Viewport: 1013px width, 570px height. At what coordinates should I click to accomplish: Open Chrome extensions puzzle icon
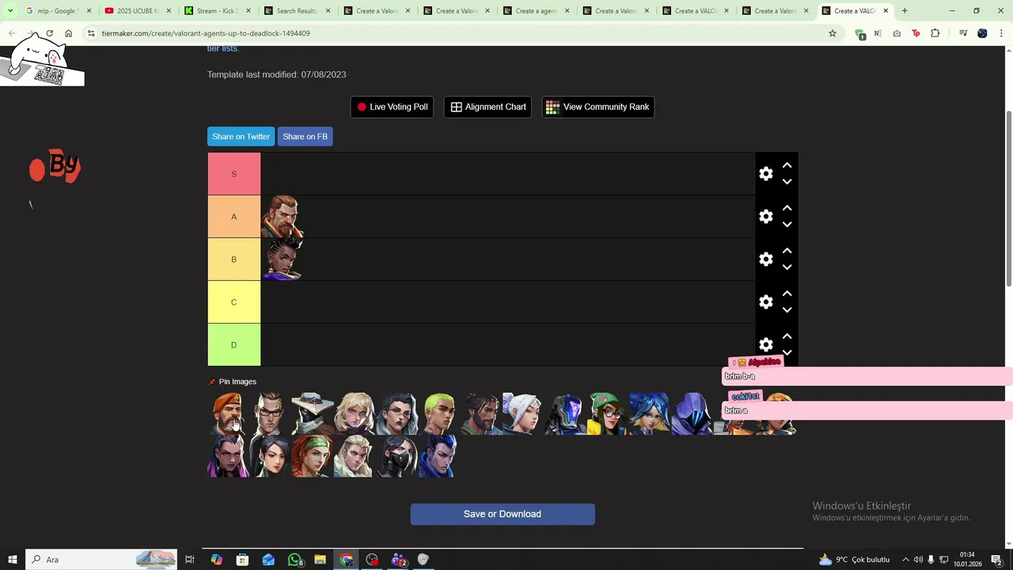tap(935, 33)
